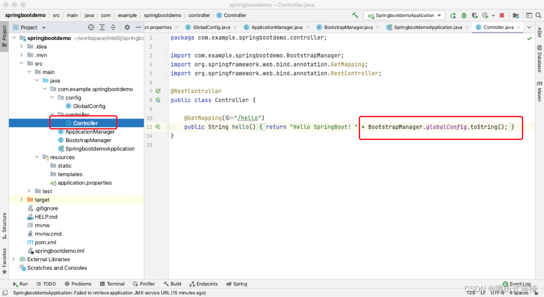544x297 pixels.
Task: Select application.properties file in tree
Action: point(85,183)
